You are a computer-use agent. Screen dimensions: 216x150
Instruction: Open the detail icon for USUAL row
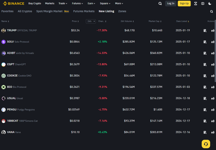[205, 98]
